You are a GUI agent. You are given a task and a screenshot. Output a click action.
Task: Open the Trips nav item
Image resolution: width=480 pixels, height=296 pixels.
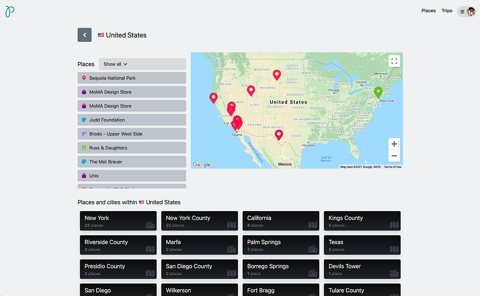click(446, 11)
